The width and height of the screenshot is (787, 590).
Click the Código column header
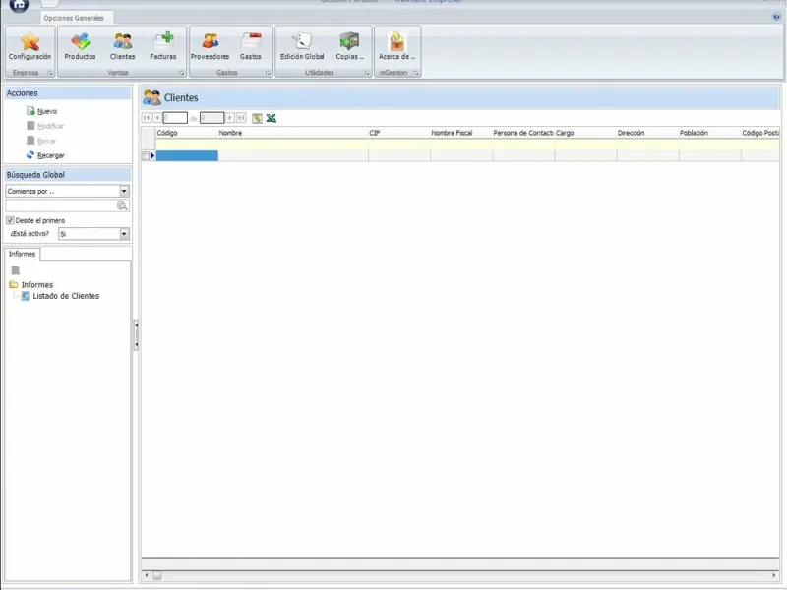[186, 133]
